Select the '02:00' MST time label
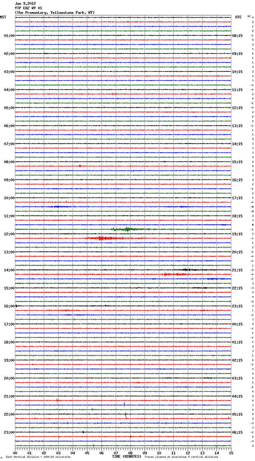Image resolution: width=255 pixels, height=461 pixels. click(x=9, y=54)
